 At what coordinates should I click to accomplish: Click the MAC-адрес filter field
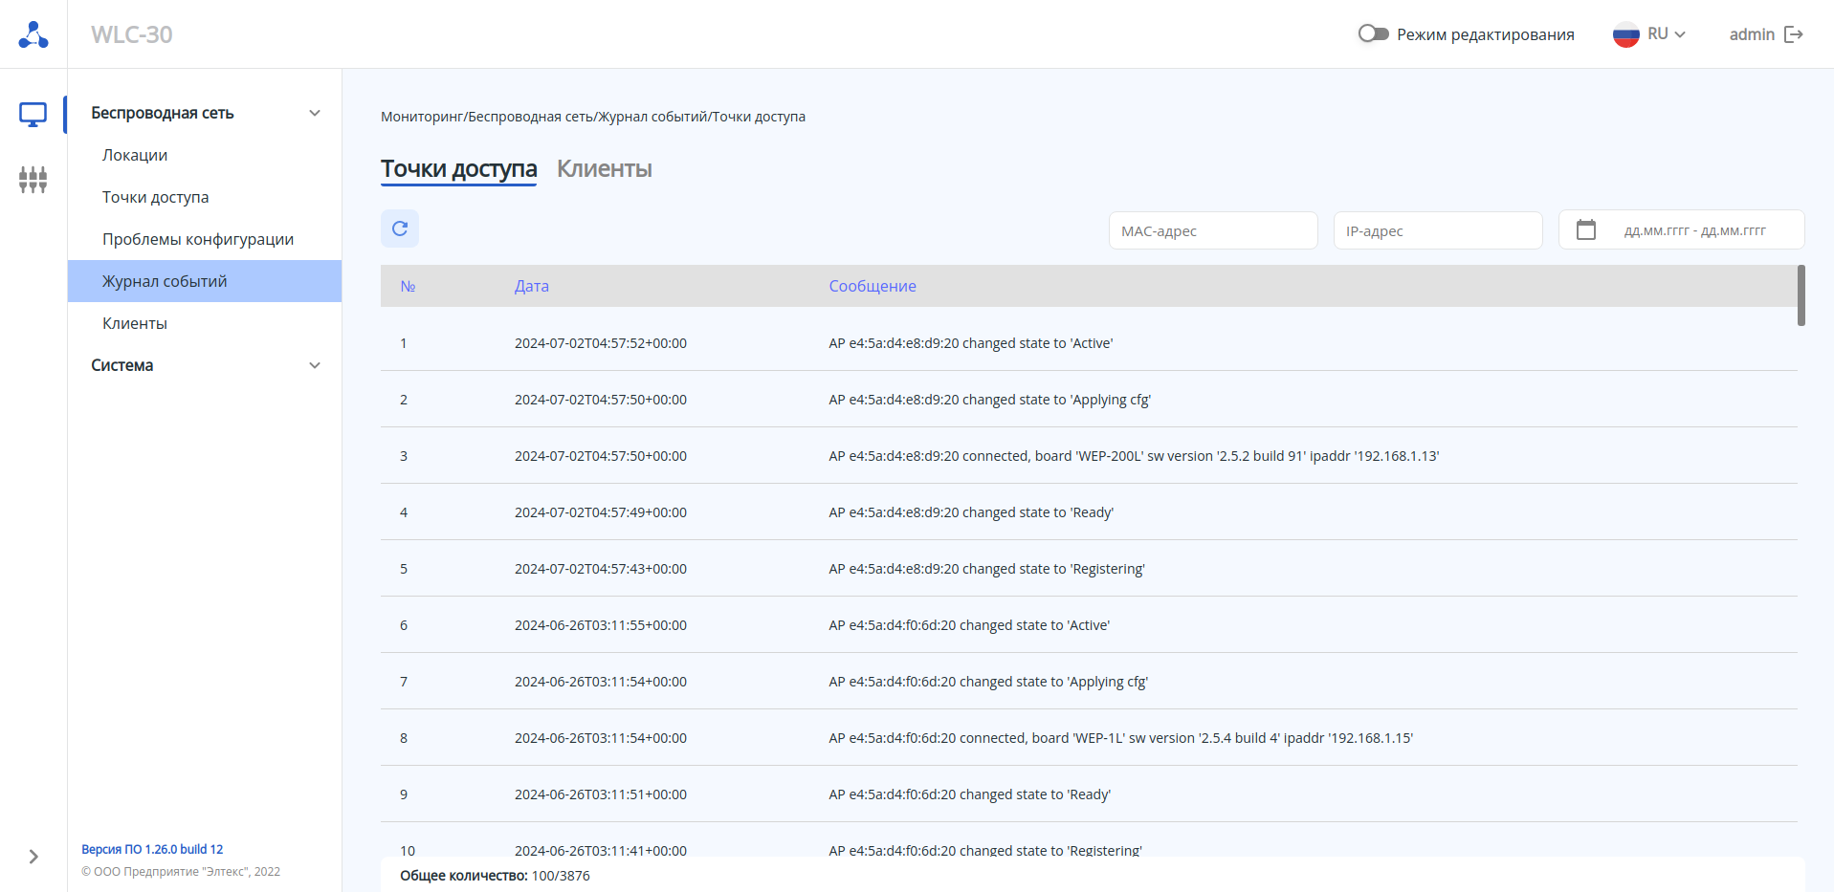(1212, 230)
